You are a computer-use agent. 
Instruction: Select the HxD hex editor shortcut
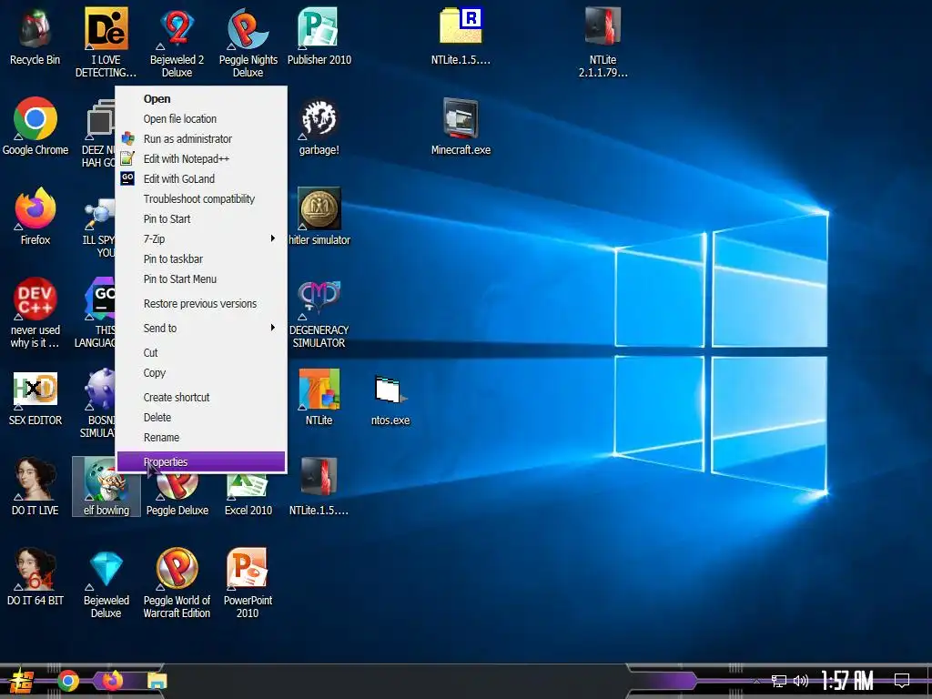[35, 397]
